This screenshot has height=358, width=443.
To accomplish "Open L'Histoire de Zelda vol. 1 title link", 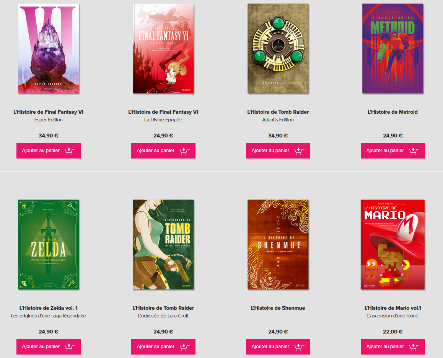I will point(49,308).
